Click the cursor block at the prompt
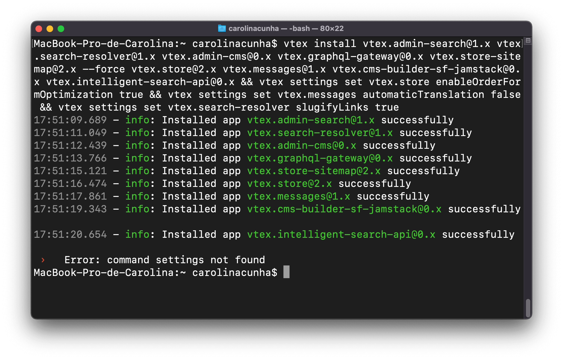 286,272
